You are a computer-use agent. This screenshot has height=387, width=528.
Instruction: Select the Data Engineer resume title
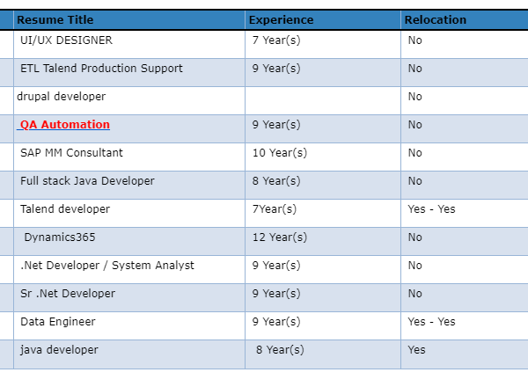click(x=58, y=322)
